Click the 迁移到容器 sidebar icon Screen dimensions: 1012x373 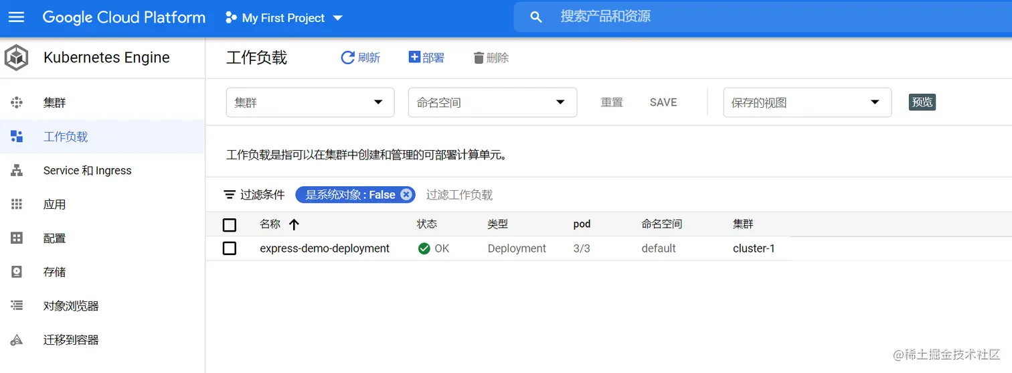17,340
